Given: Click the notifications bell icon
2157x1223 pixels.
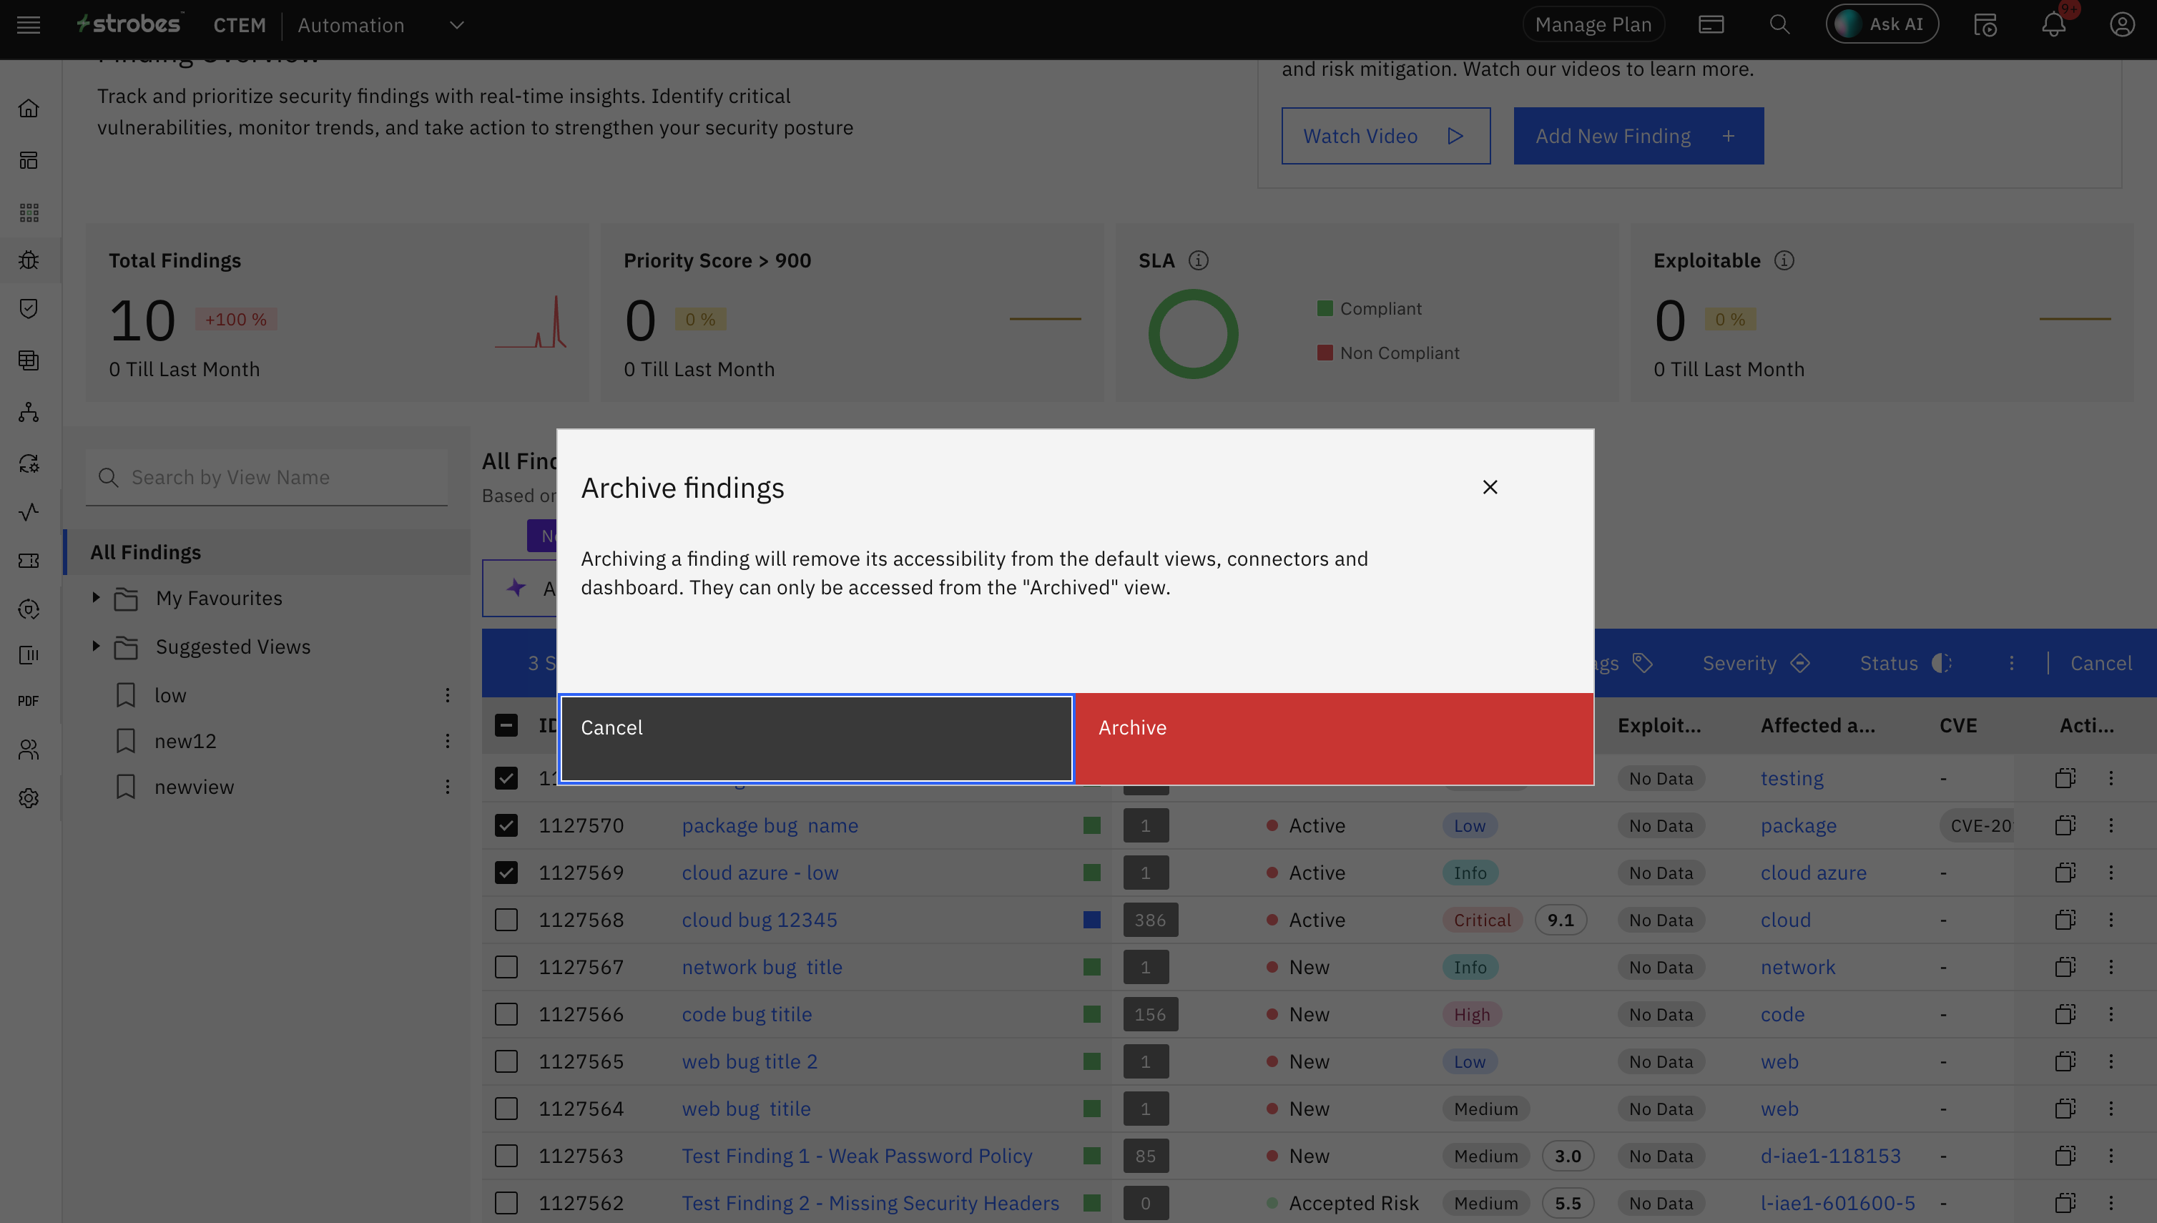Looking at the screenshot, I should 2054,25.
